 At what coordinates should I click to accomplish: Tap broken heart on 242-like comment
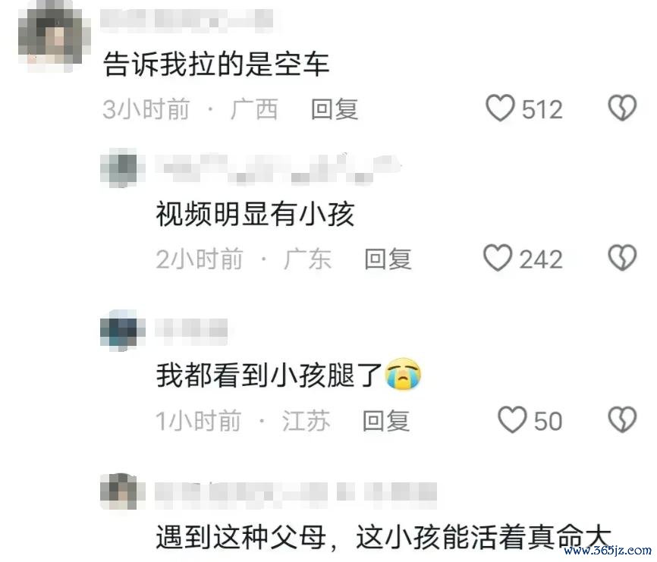(x=622, y=258)
